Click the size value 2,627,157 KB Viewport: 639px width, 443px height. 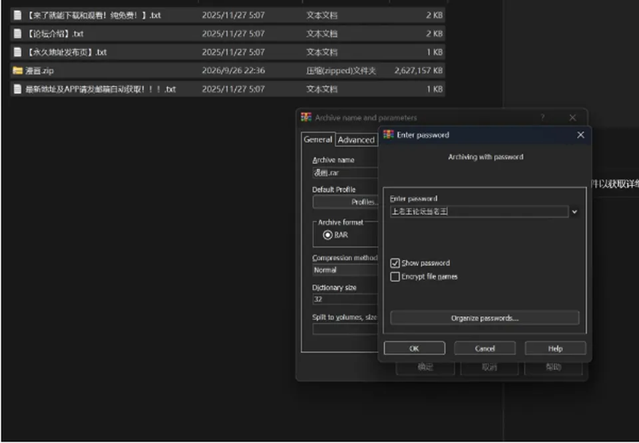[419, 71]
